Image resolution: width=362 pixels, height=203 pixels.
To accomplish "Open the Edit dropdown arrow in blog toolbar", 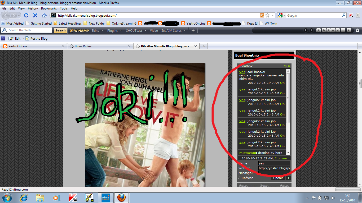I will [x=23, y=39].
